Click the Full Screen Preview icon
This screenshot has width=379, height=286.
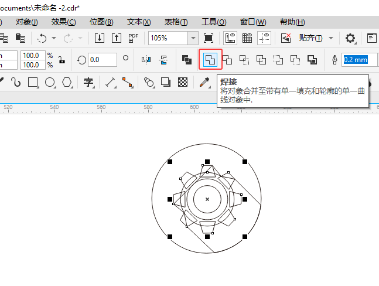209,38
